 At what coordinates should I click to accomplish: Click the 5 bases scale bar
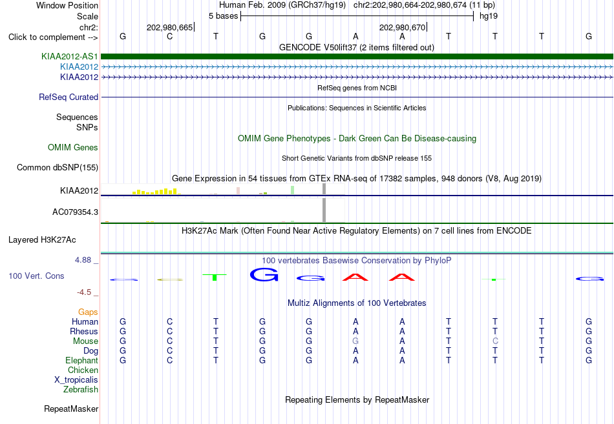[357, 16]
